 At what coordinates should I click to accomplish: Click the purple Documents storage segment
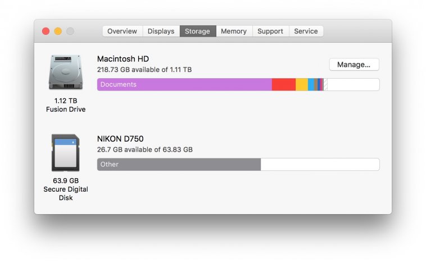[184, 85]
